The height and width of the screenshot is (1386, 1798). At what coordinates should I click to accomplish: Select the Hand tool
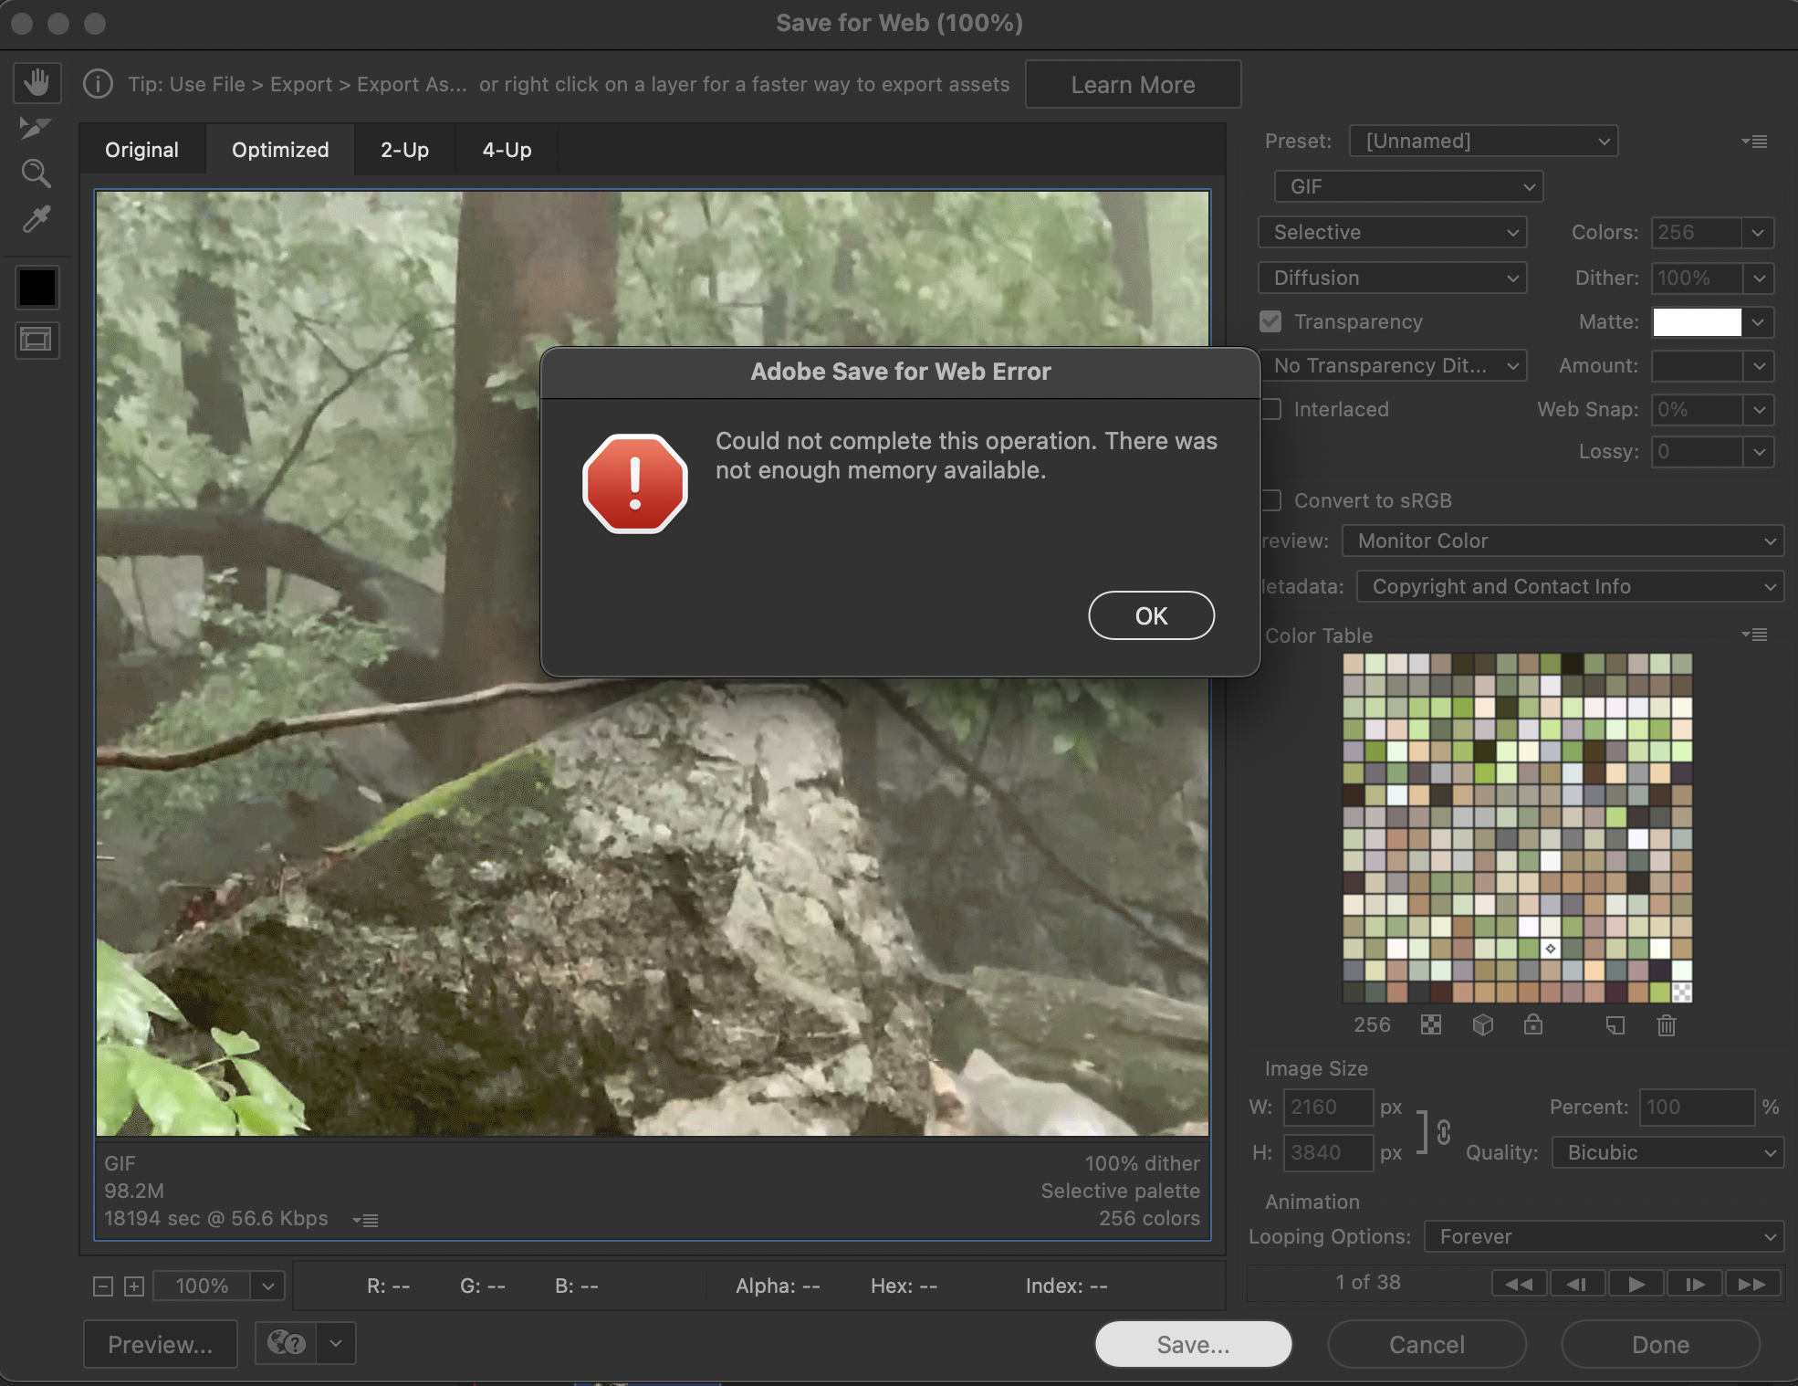click(x=37, y=83)
